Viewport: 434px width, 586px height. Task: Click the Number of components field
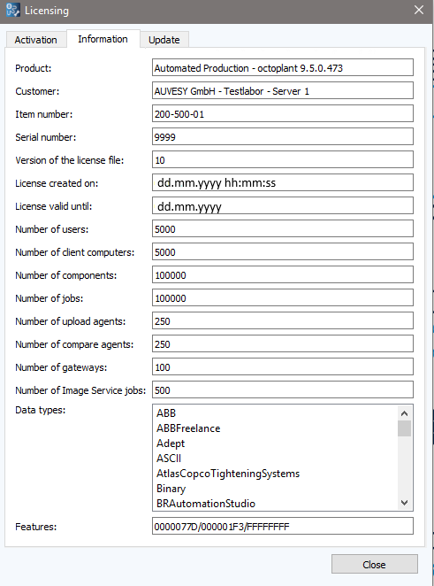[x=283, y=274]
